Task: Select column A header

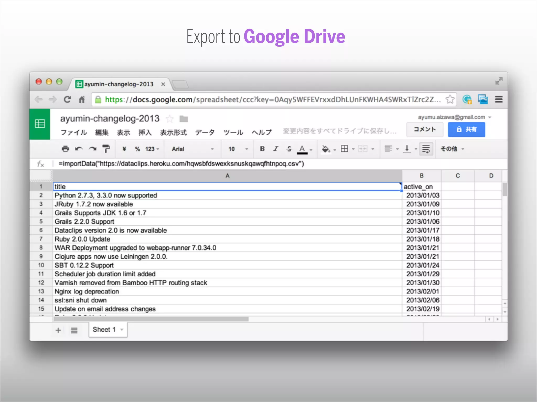Action: pyautogui.click(x=227, y=176)
